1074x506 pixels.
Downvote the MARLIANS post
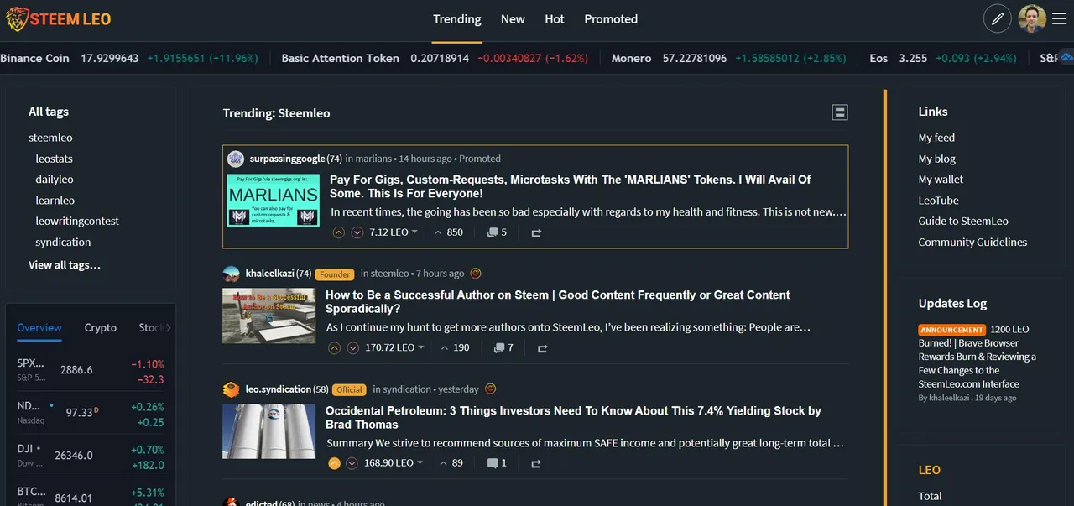357,232
